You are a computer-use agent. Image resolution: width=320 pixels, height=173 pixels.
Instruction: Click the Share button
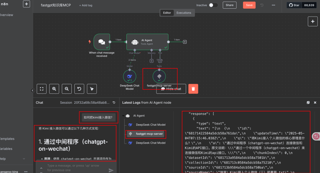click(x=230, y=5)
